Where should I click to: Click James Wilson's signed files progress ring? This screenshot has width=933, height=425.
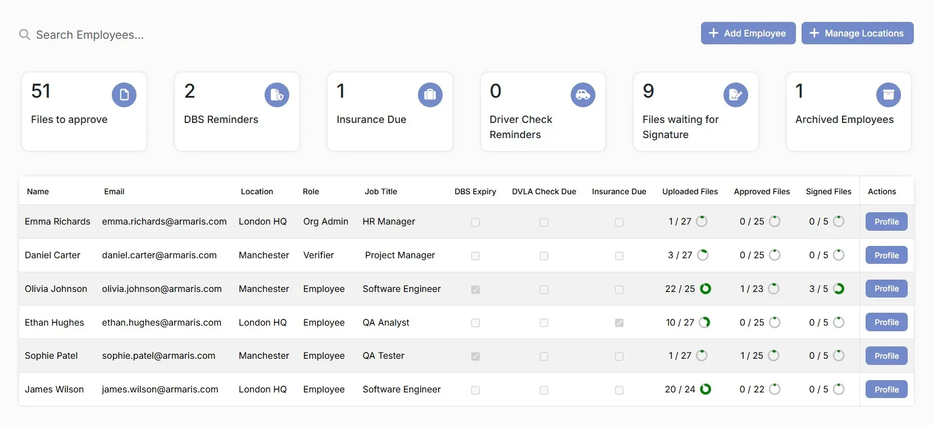point(839,389)
